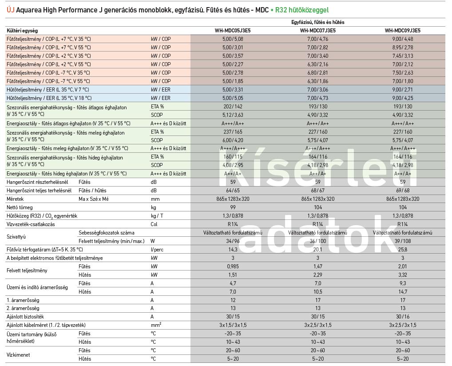
Task: Click SCOP value 5,12/3,63
Action: (x=233, y=115)
